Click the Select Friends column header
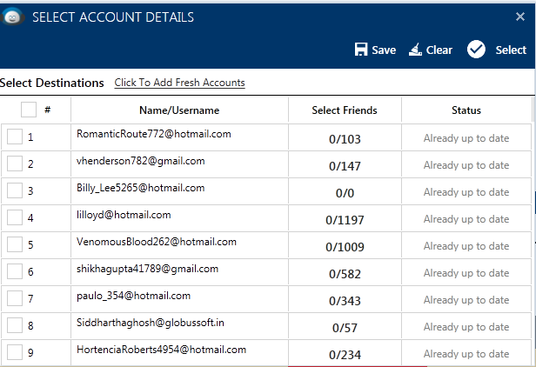Viewport: 536px width, 367px height. point(345,110)
